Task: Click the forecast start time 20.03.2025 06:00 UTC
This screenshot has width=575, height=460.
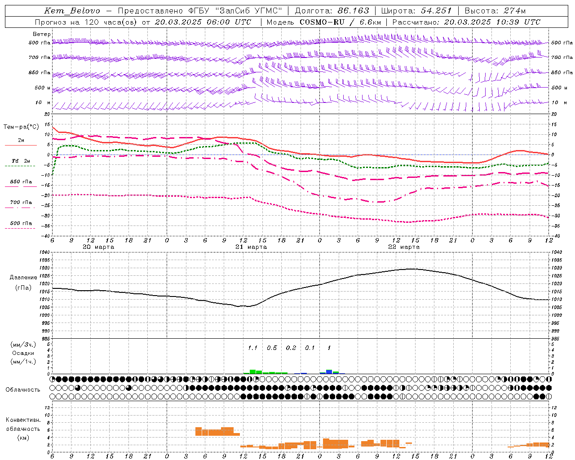Action: (203, 22)
